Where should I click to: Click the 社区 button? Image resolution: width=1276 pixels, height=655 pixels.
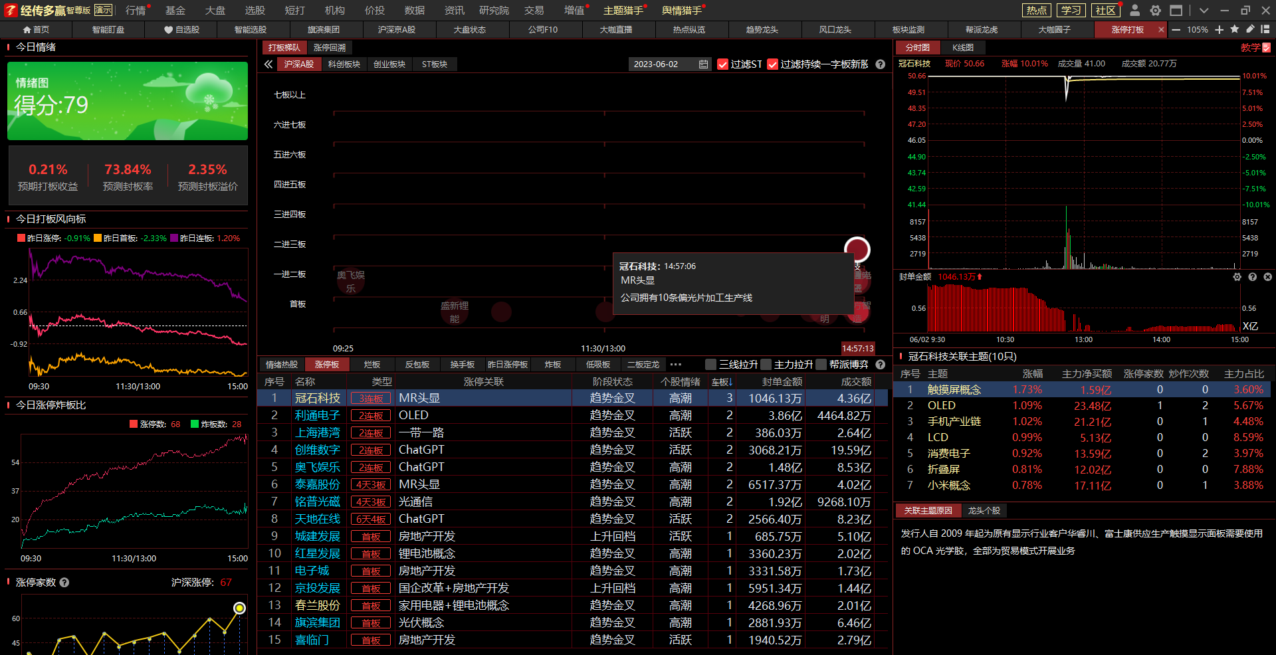[1106, 10]
